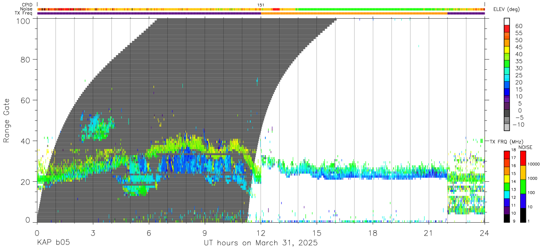Click the y-axis tick label '40'

coord(26,141)
